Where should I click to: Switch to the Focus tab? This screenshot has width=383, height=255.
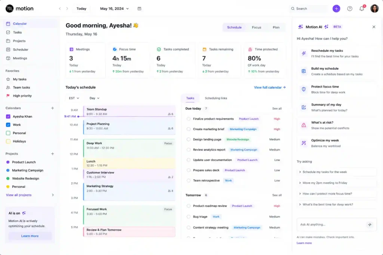click(256, 27)
